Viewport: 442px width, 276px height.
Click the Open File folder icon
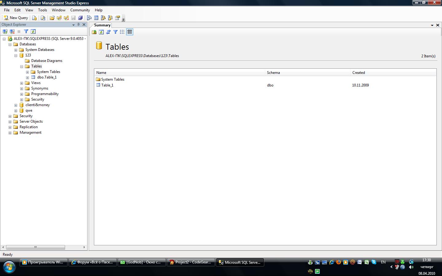coord(52,18)
